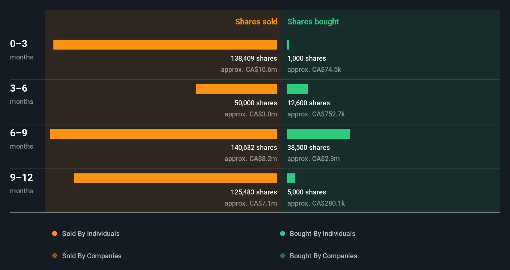This screenshot has height=270, width=510.
Task: Click the 0–3 months green bought bar
Action: pos(288,45)
